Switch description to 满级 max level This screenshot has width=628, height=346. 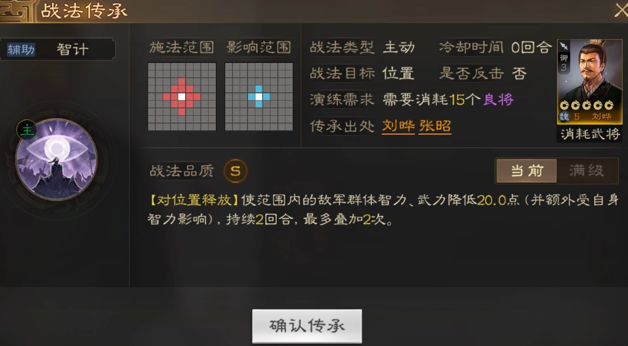[587, 171]
